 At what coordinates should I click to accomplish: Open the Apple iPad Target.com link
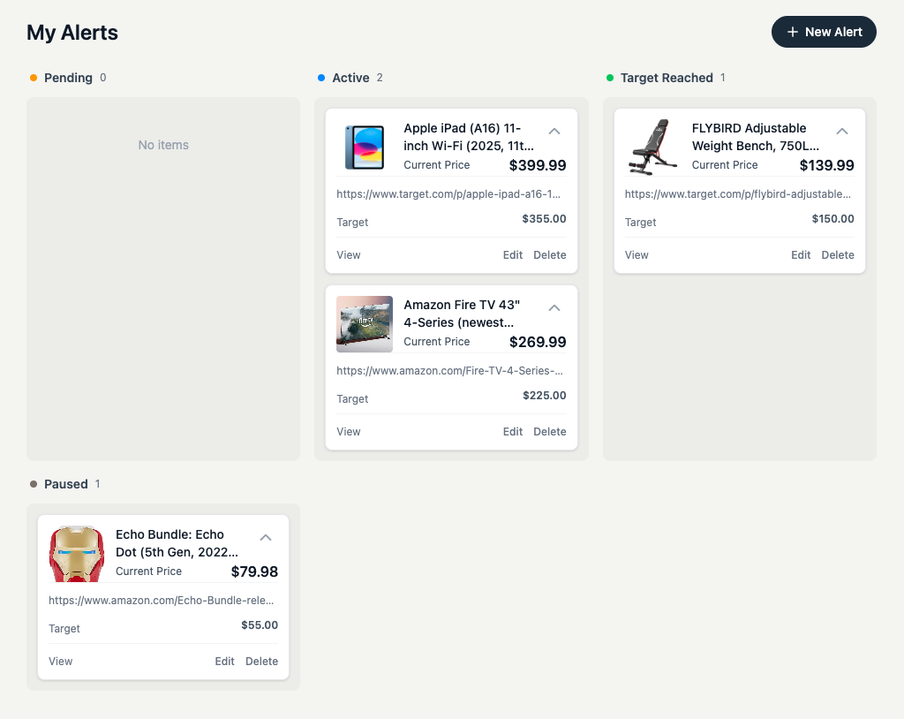450,193
